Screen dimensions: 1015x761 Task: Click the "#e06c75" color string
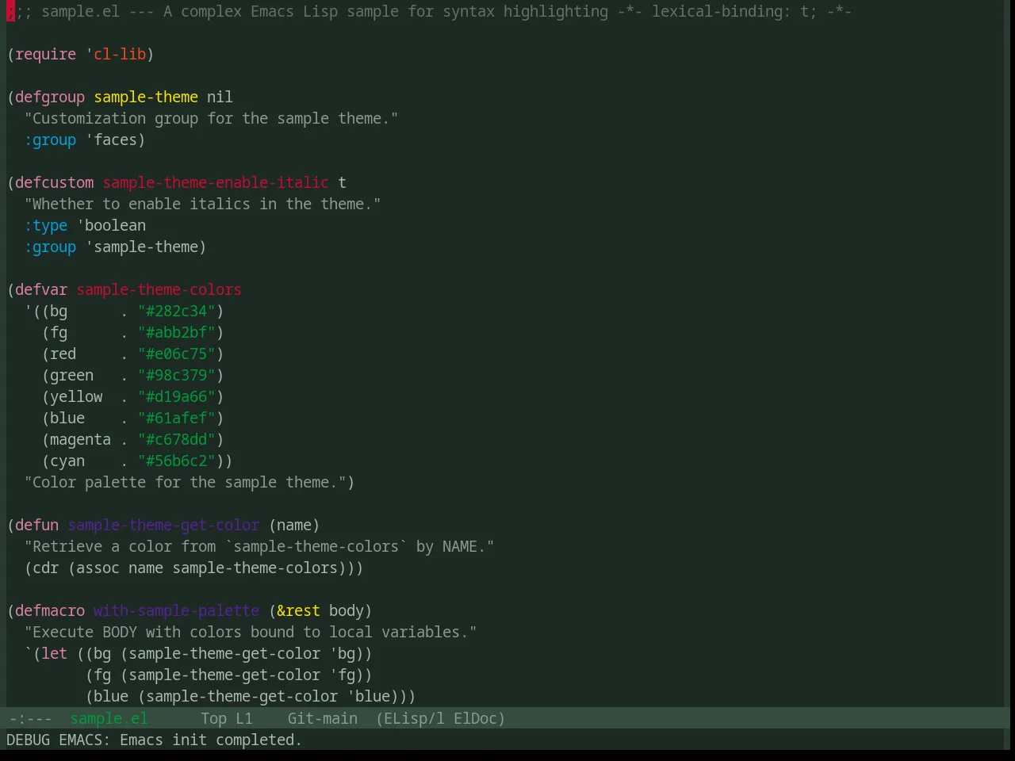pyautogui.click(x=177, y=354)
